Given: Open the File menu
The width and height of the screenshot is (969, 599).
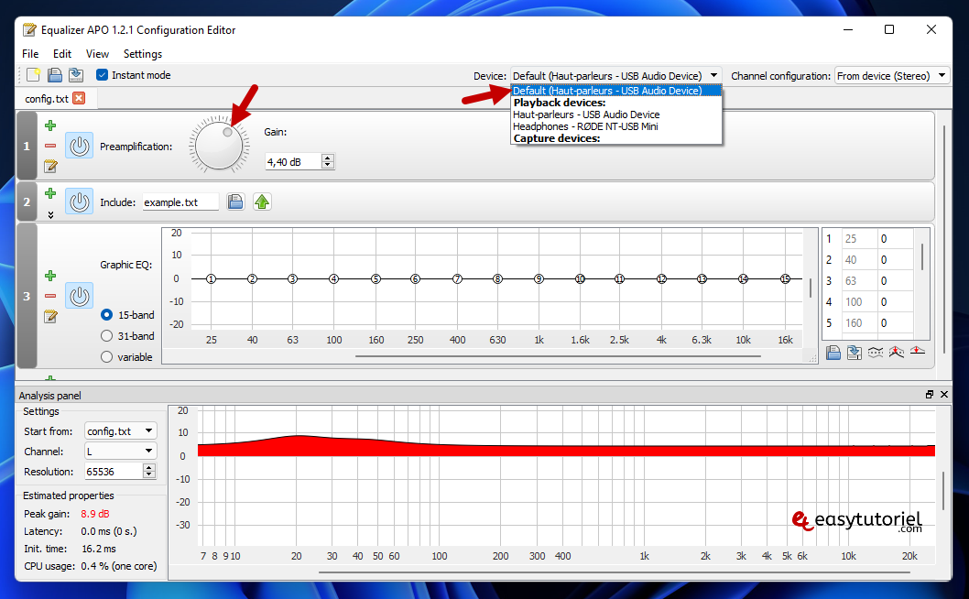Looking at the screenshot, I should tap(30, 54).
